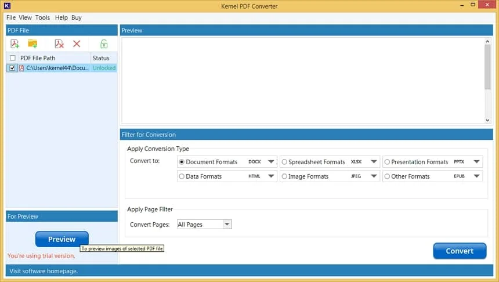Screen dimensions: 499x282
Task: Click the green unlock padlock icon
Action: (x=103, y=44)
